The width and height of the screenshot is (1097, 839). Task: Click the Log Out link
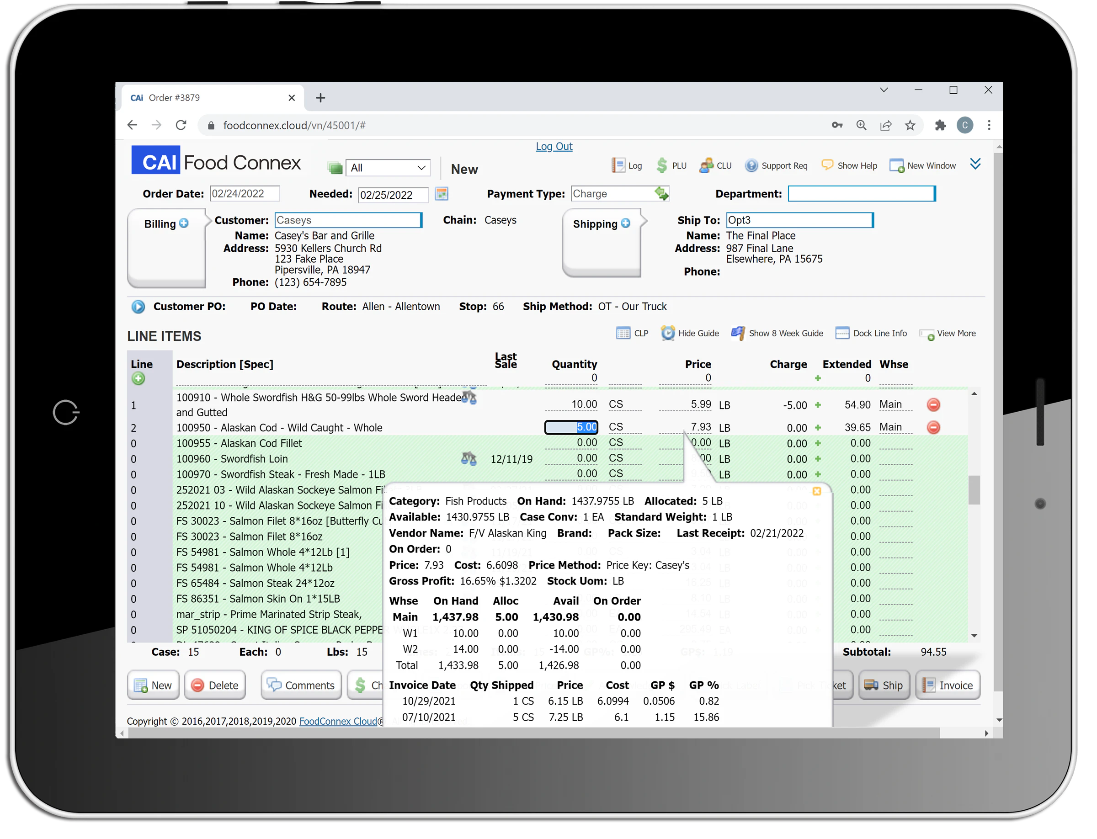click(x=554, y=146)
